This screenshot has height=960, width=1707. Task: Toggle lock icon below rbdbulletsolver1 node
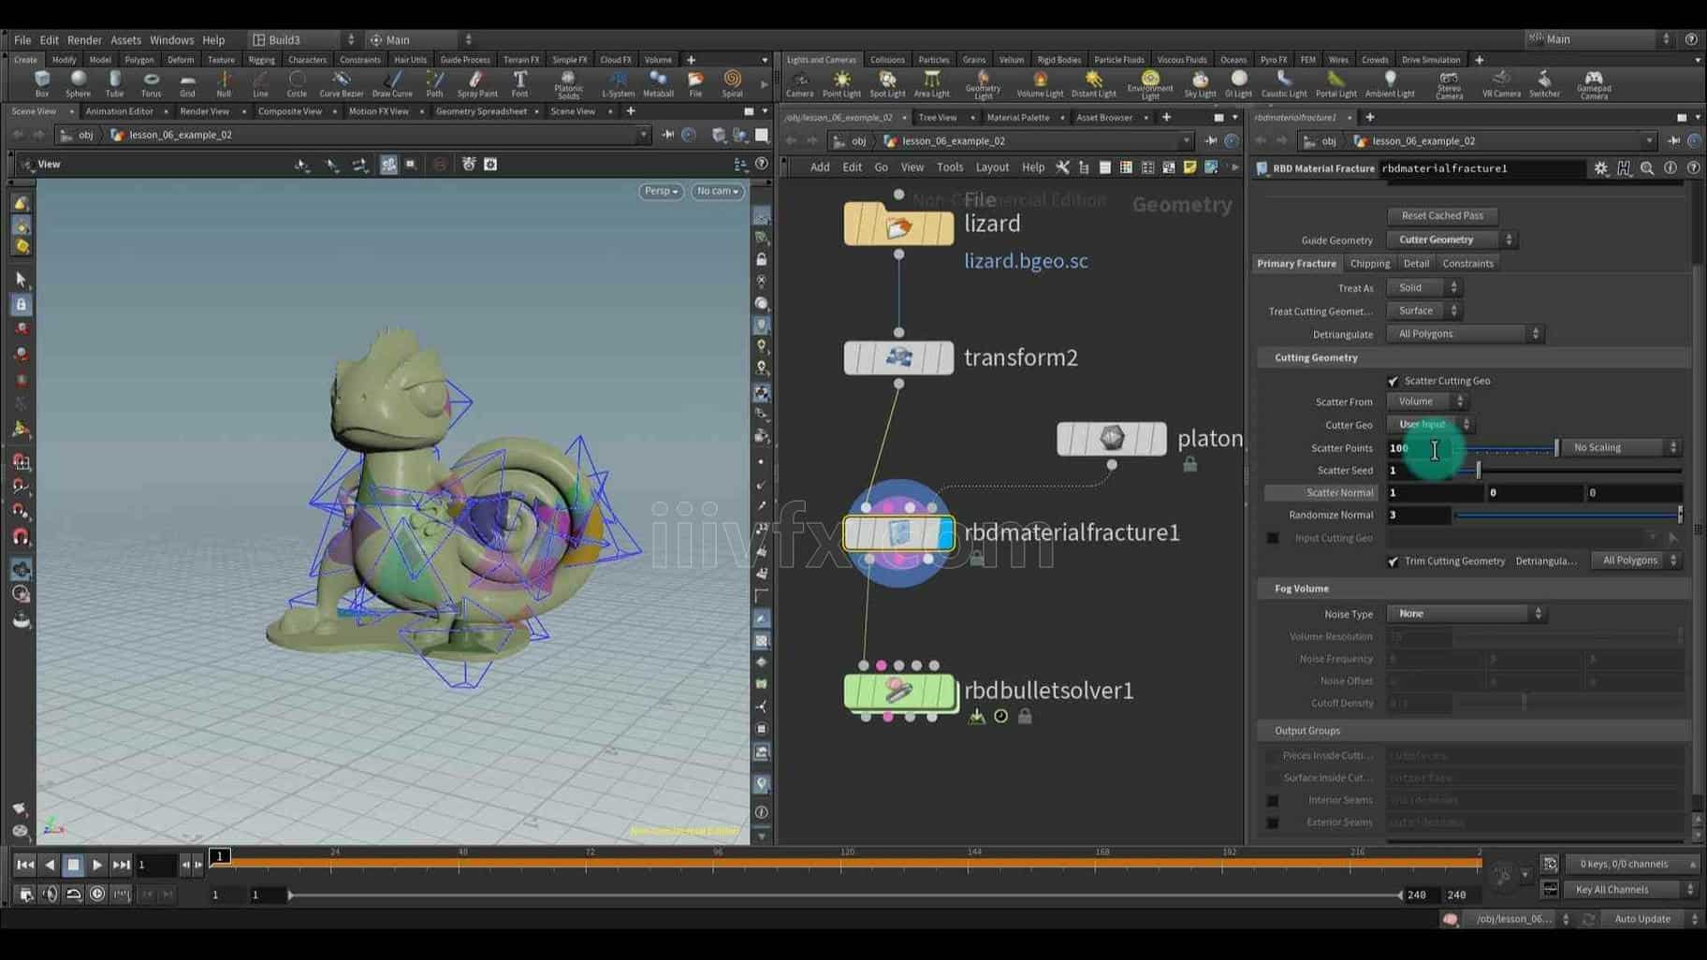[x=1025, y=717]
